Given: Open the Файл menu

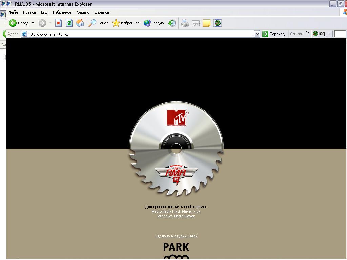Looking at the screenshot, I should [x=13, y=12].
